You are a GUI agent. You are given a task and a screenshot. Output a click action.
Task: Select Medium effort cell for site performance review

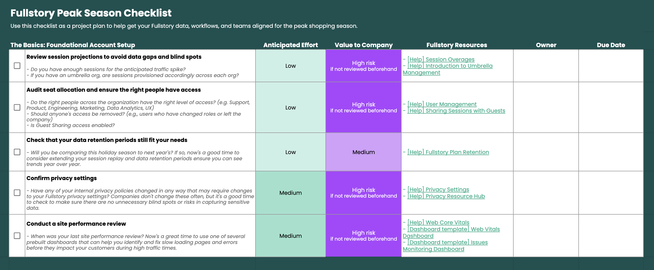tap(290, 236)
